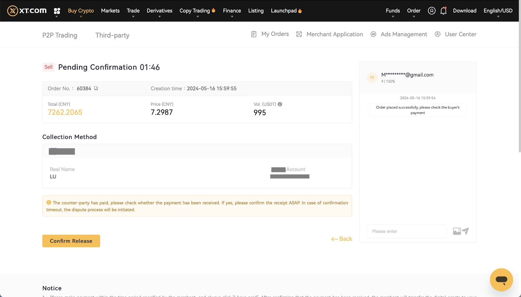This screenshot has height=297, width=521.
Task: Expand the Derivatives menu
Action: click(159, 11)
